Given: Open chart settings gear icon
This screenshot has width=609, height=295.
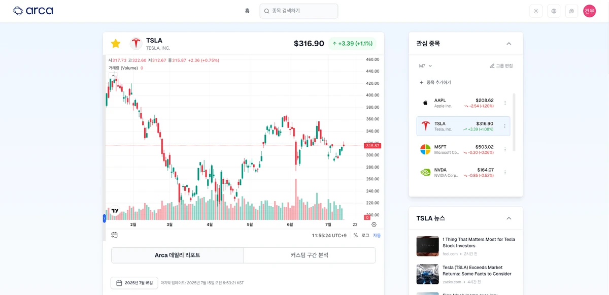Looking at the screenshot, I should [374, 224].
